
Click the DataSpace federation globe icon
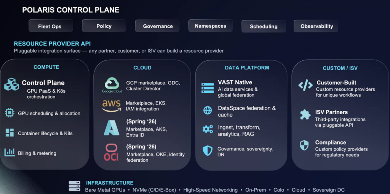(208, 110)
